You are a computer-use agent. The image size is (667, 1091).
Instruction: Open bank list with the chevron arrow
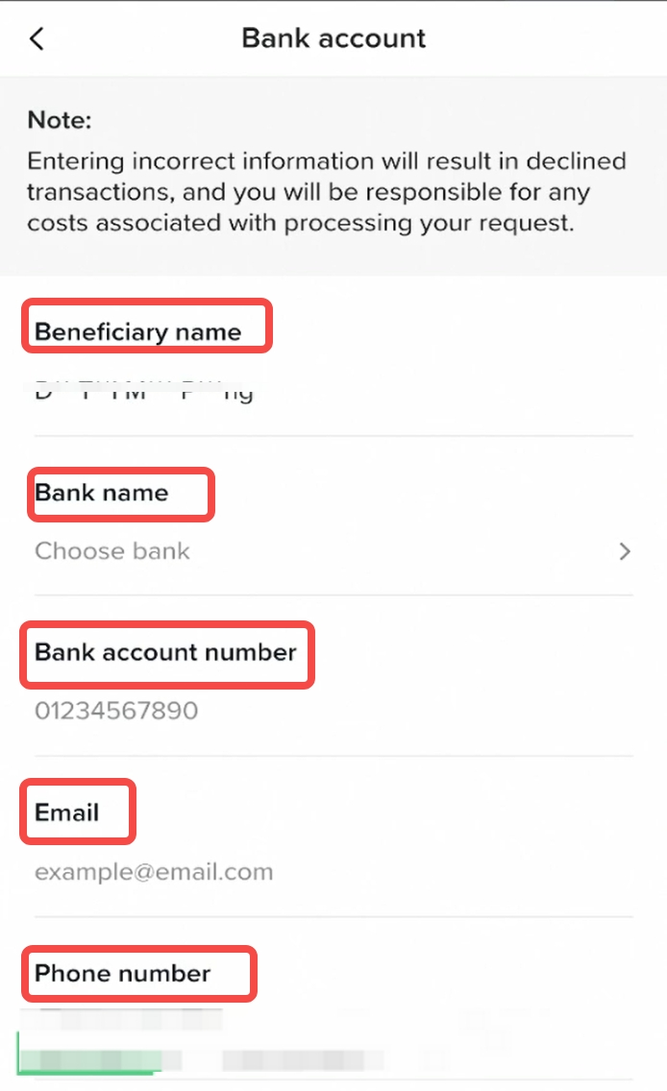[625, 551]
